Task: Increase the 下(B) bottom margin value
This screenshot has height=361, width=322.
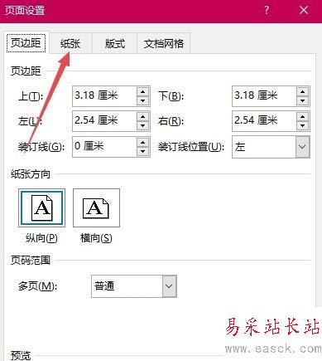Action: click(x=303, y=91)
